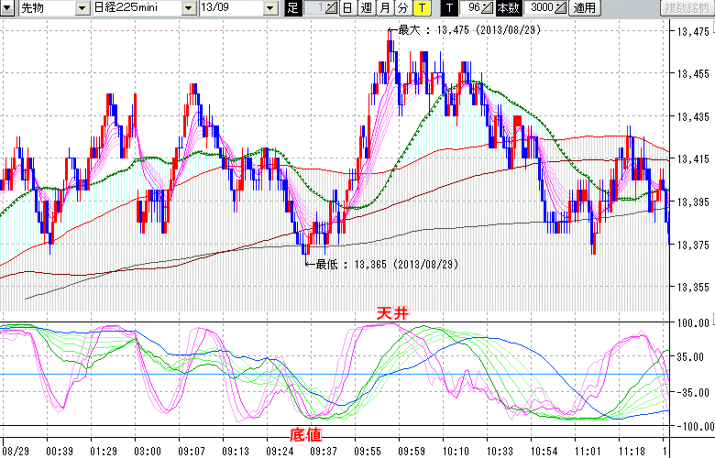The height and width of the screenshot is (458, 715).
Task: Select the 日 daily timeframe button
Action: pyautogui.click(x=347, y=8)
